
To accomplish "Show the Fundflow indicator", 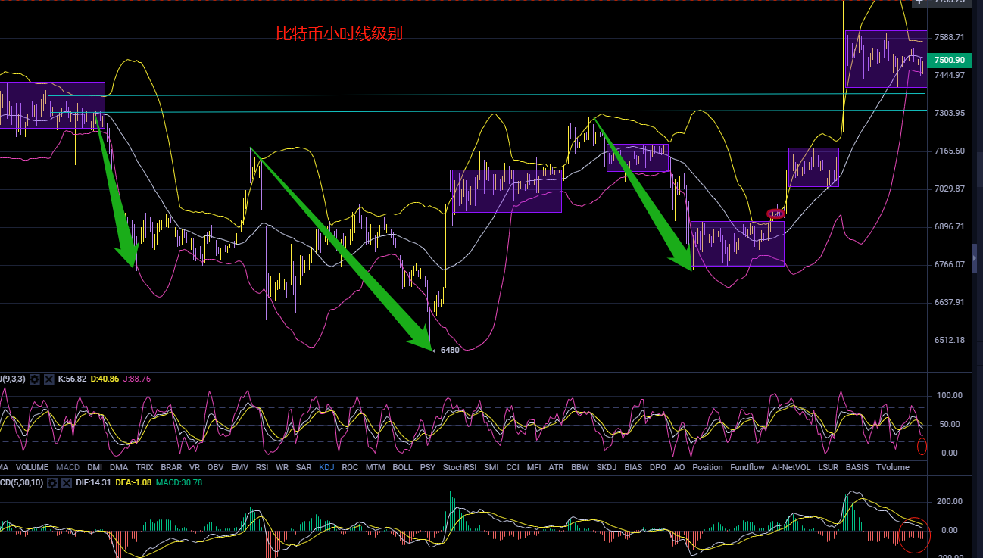I will click(x=747, y=467).
